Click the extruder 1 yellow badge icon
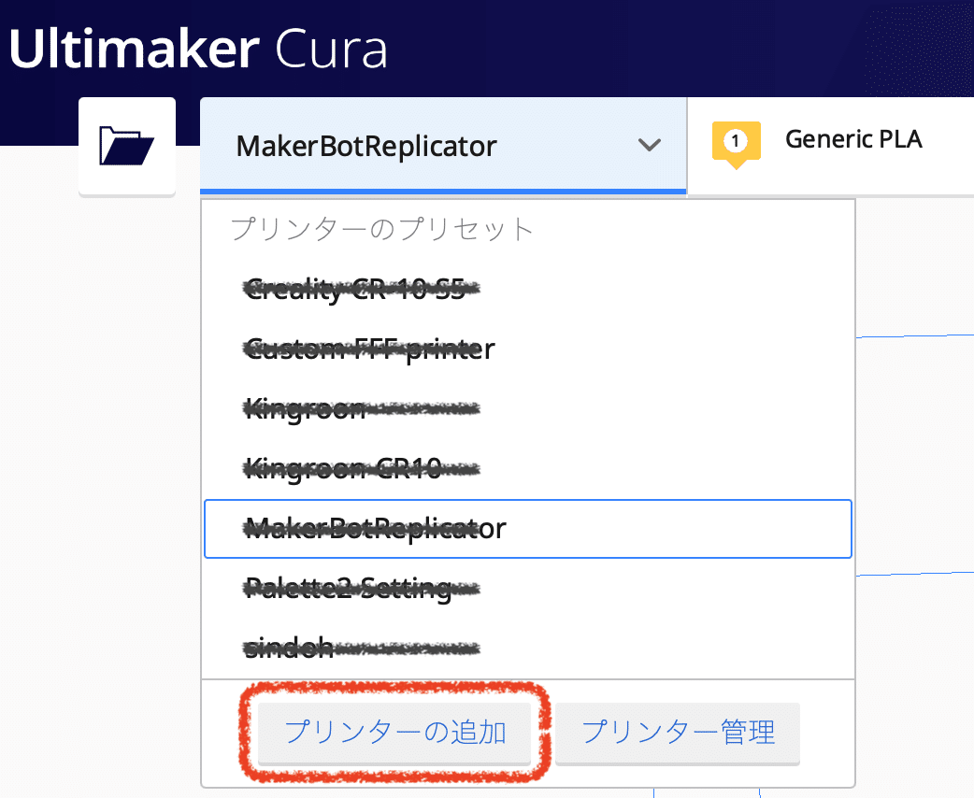 coord(736,144)
